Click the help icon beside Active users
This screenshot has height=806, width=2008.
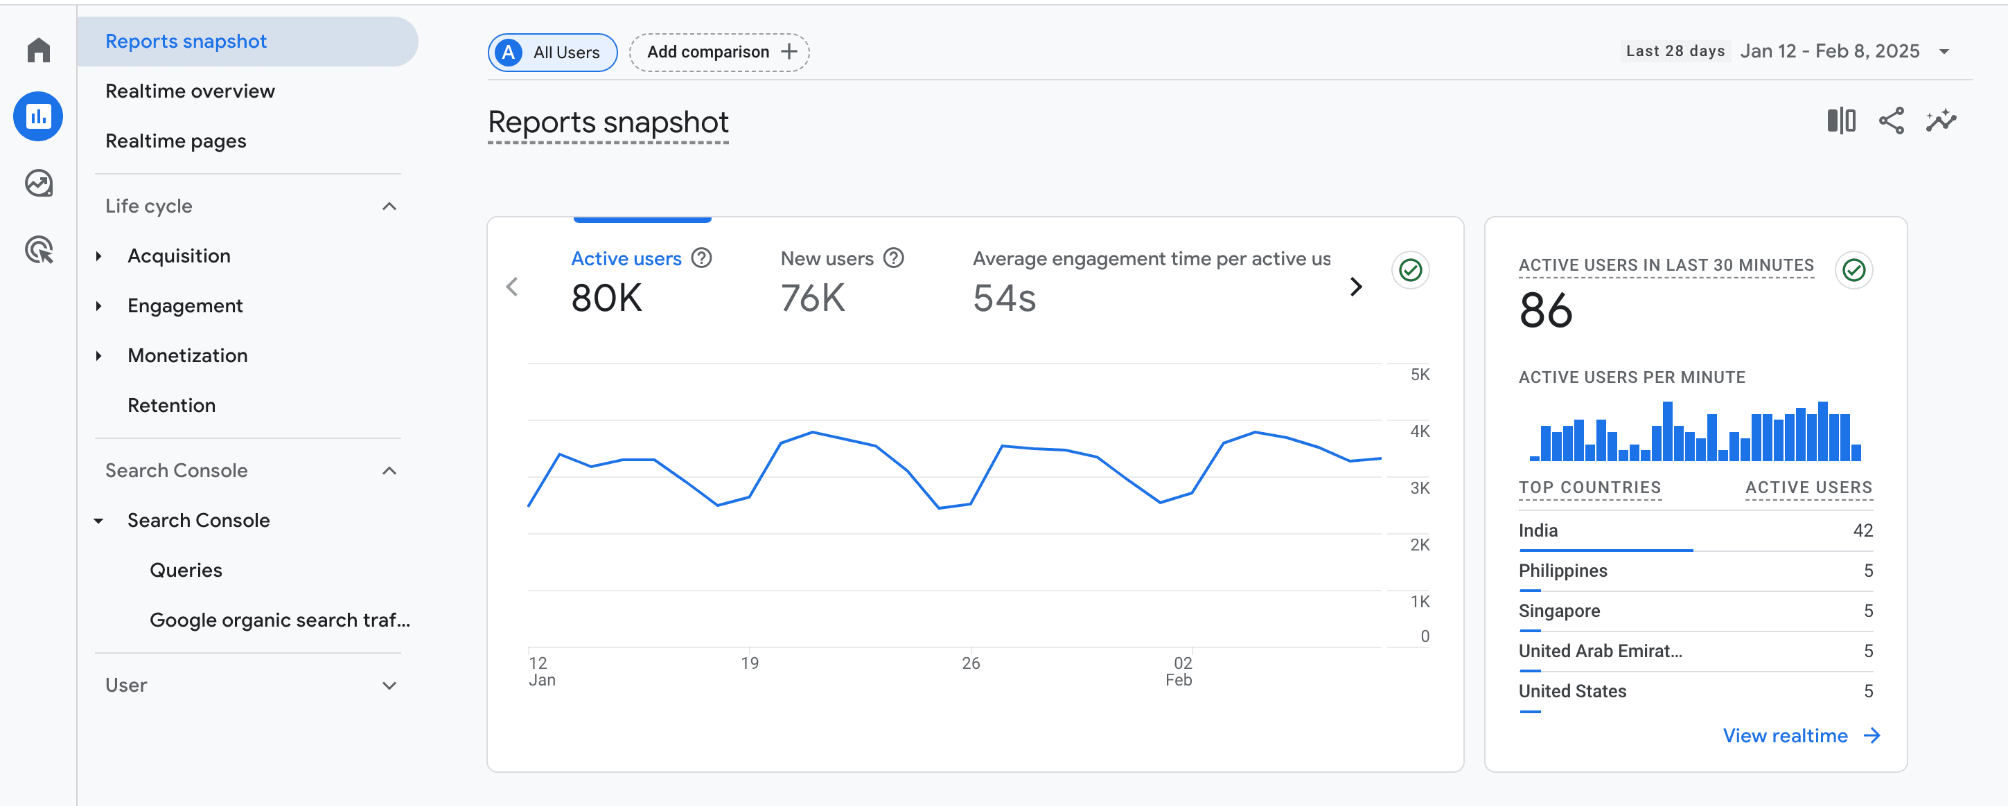701,258
